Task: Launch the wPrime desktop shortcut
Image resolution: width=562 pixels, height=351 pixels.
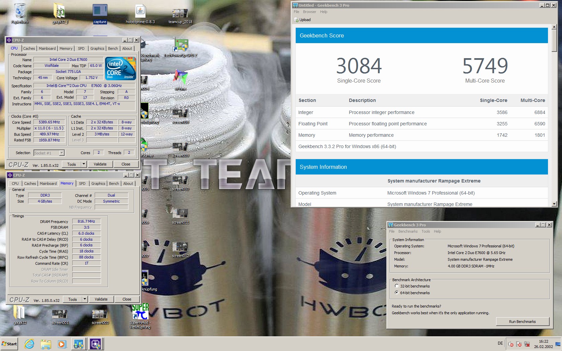Action: point(181,80)
